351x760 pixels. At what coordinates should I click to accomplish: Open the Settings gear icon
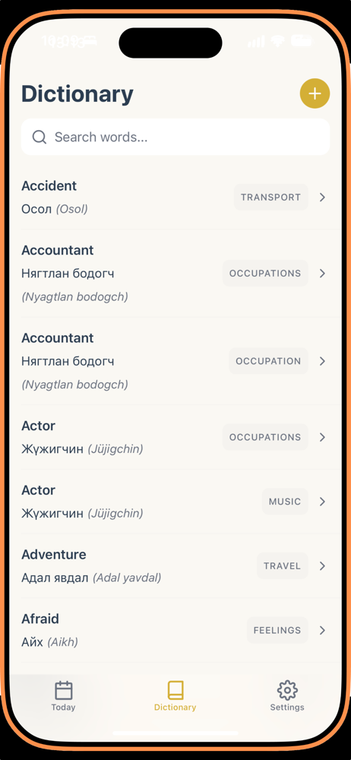pos(287,690)
